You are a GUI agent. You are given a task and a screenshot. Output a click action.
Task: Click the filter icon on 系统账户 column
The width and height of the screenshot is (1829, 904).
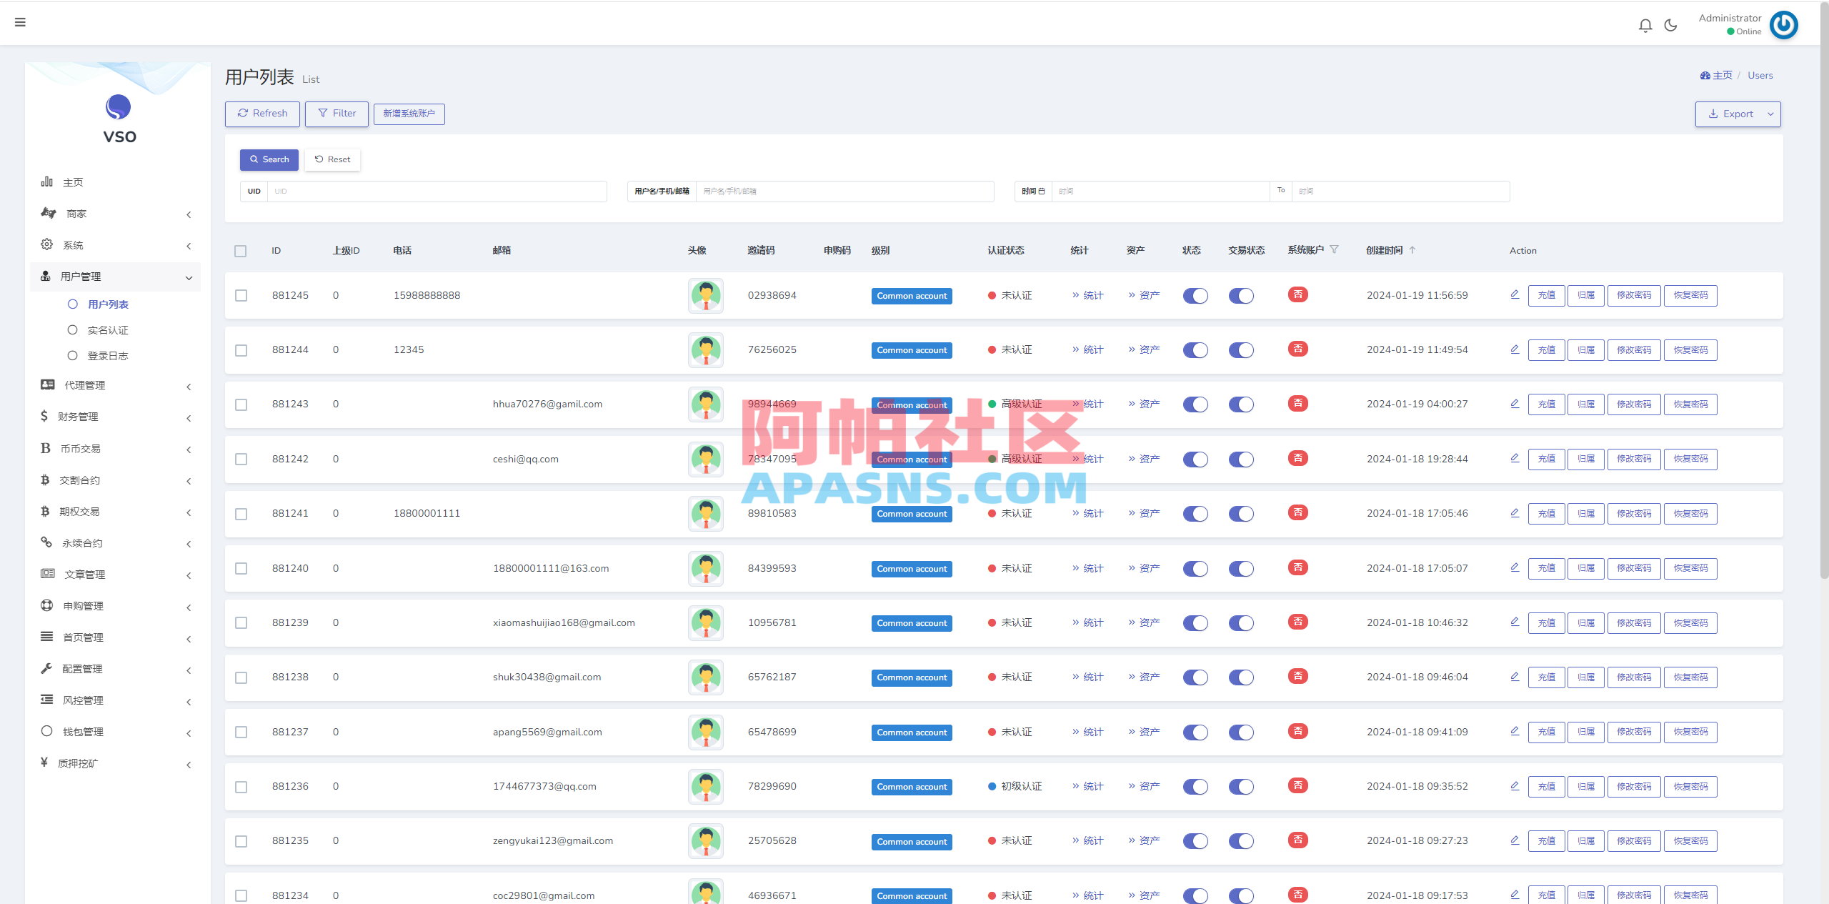pyautogui.click(x=1335, y=249)
